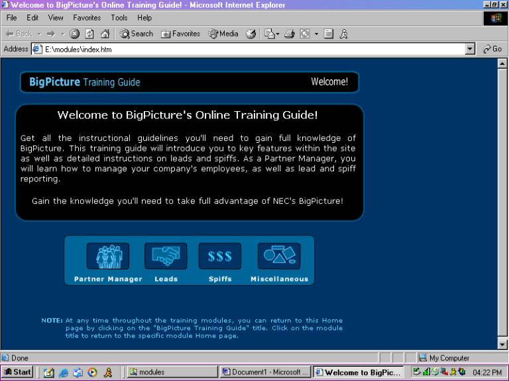Click the page icon in address bar
This screenshot has height=381, width=509.
[37, 49]
